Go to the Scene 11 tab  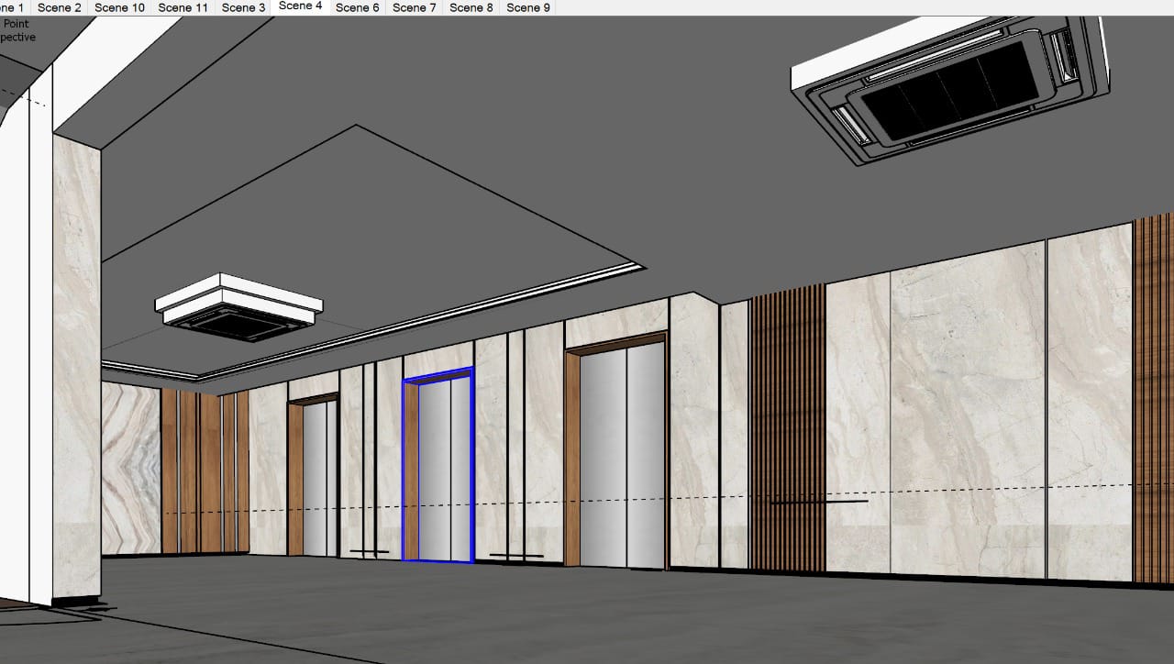(x=183, y=7)
